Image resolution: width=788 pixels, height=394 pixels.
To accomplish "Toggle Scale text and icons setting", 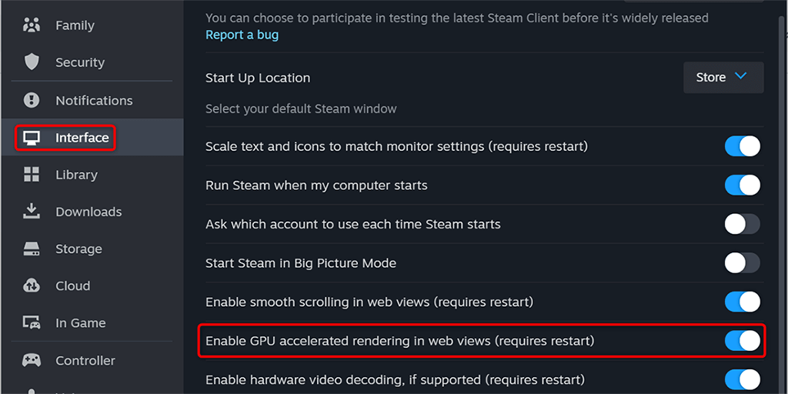I will [742, 146].
